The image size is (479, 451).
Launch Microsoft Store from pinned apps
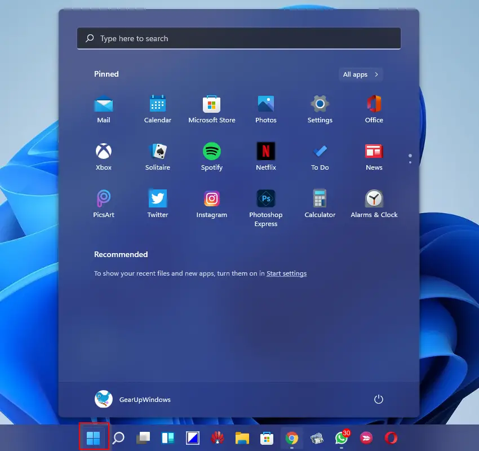212,109
